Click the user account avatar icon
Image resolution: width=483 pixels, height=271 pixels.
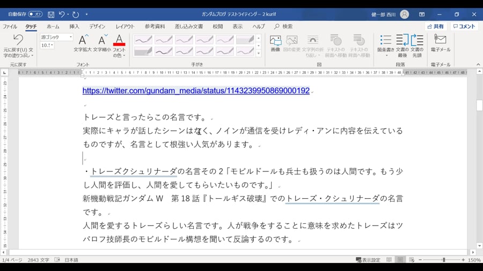[405, 14]
